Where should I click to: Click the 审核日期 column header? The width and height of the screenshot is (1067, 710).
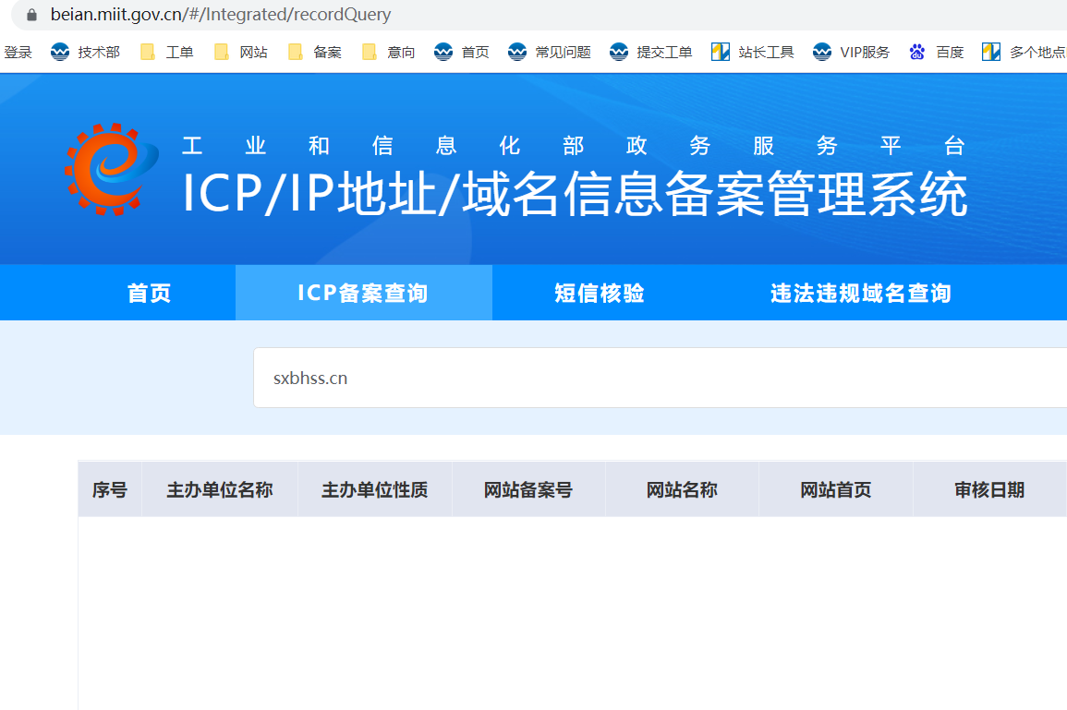point(989,490)
